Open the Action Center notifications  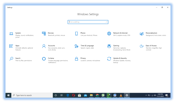coord(167,95)
